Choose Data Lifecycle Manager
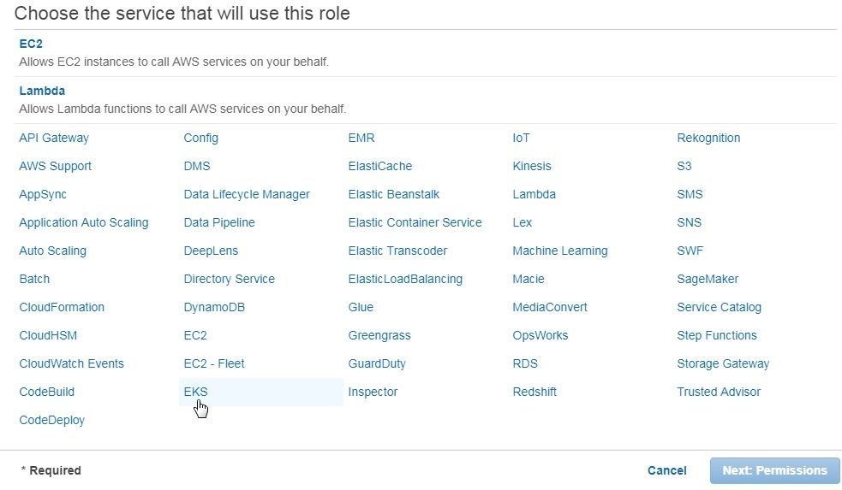Image resolution: width=842 pixels, height=490 pixels. click(x=247, y=194)
